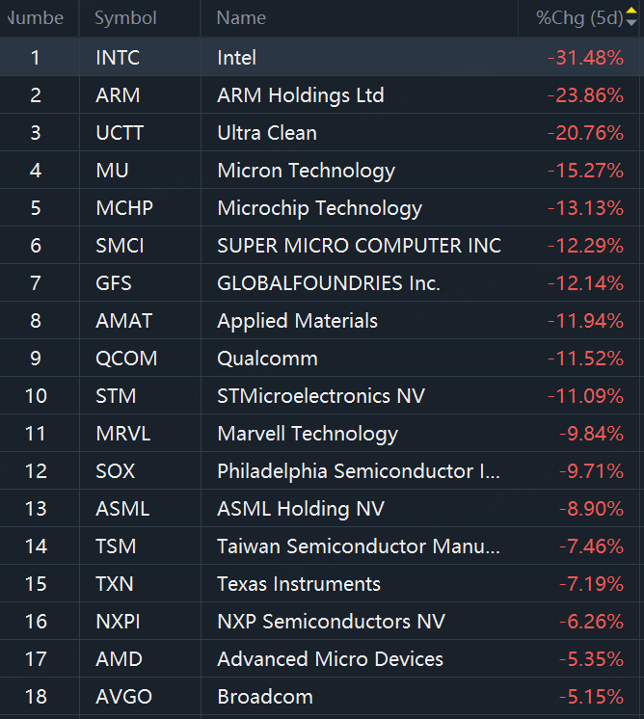Open the Microchip Technology entry

(319, 208)
